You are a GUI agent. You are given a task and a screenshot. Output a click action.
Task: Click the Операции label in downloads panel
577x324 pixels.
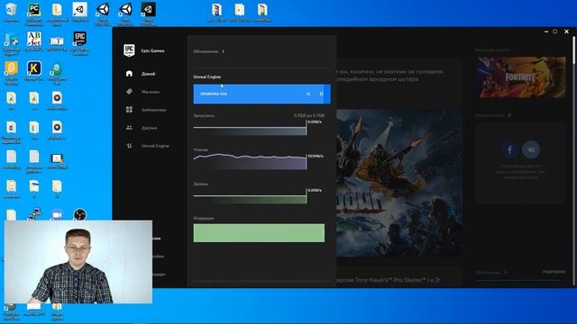tap(204, 218)
